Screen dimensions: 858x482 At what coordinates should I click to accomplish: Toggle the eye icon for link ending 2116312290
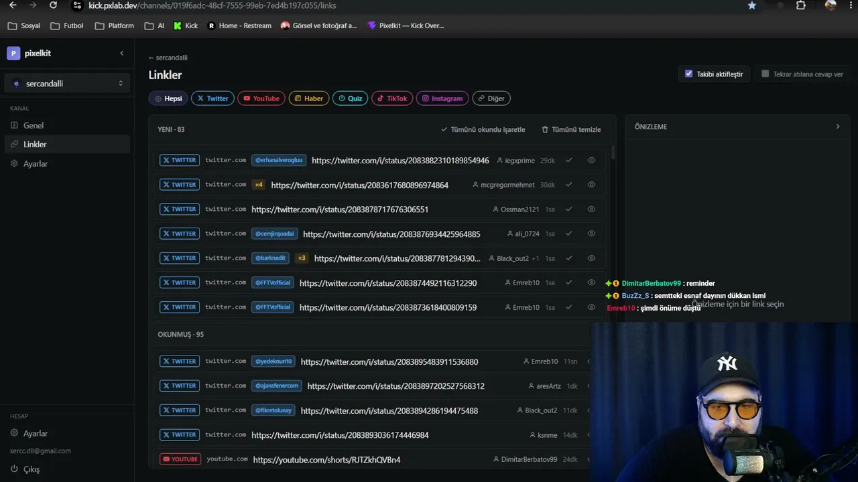(591, 283)
